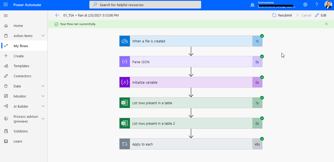Click the Parse JSON step icon
This screenshot has height=162, width=334.
(125, 62)
